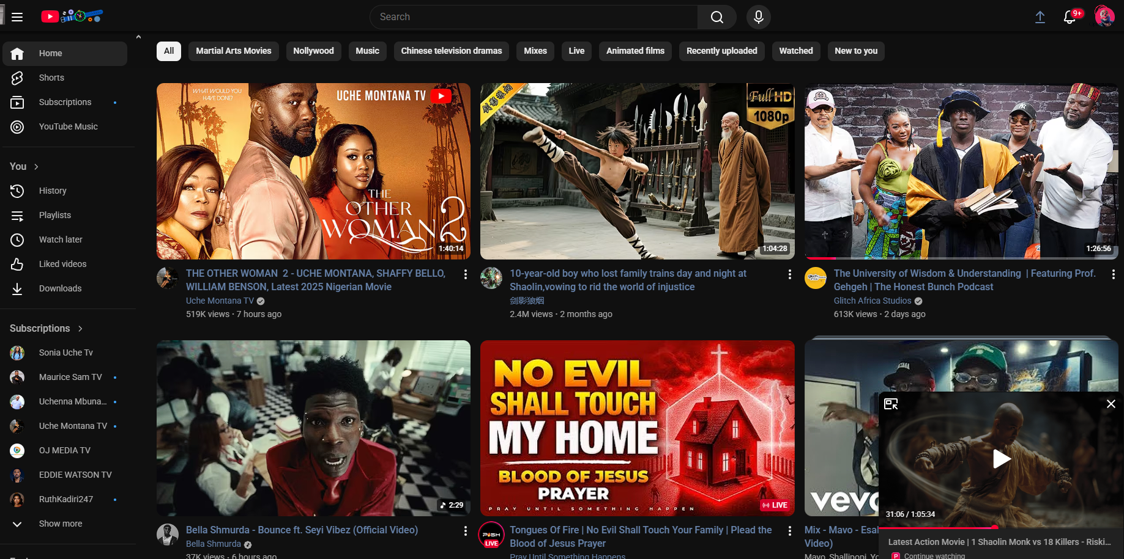The width and height of the screenshot is (1124, 559).
Task: Click the search magnifier button
Action: 716,17
